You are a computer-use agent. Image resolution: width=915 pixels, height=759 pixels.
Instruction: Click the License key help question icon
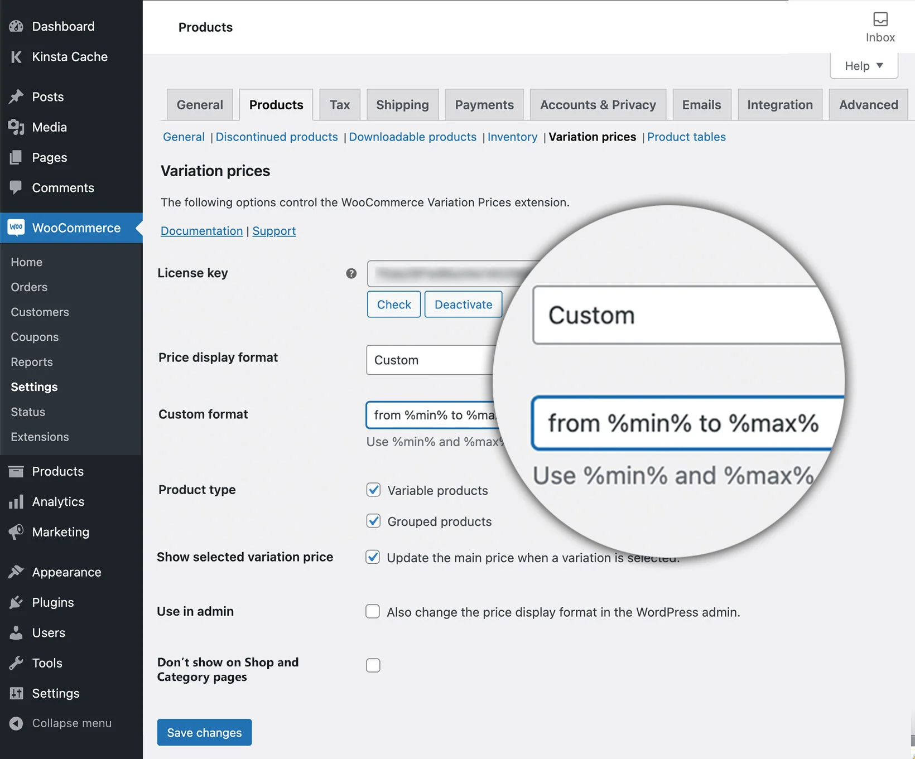pyautogui.click(x=351, y=273)
